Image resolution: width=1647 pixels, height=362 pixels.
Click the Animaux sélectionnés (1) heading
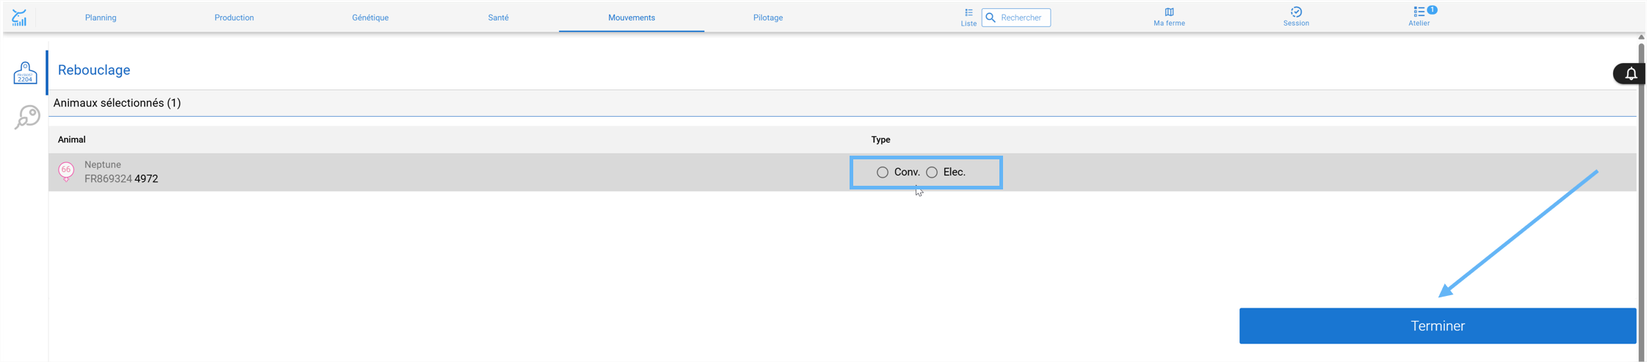tap(117, 103)
